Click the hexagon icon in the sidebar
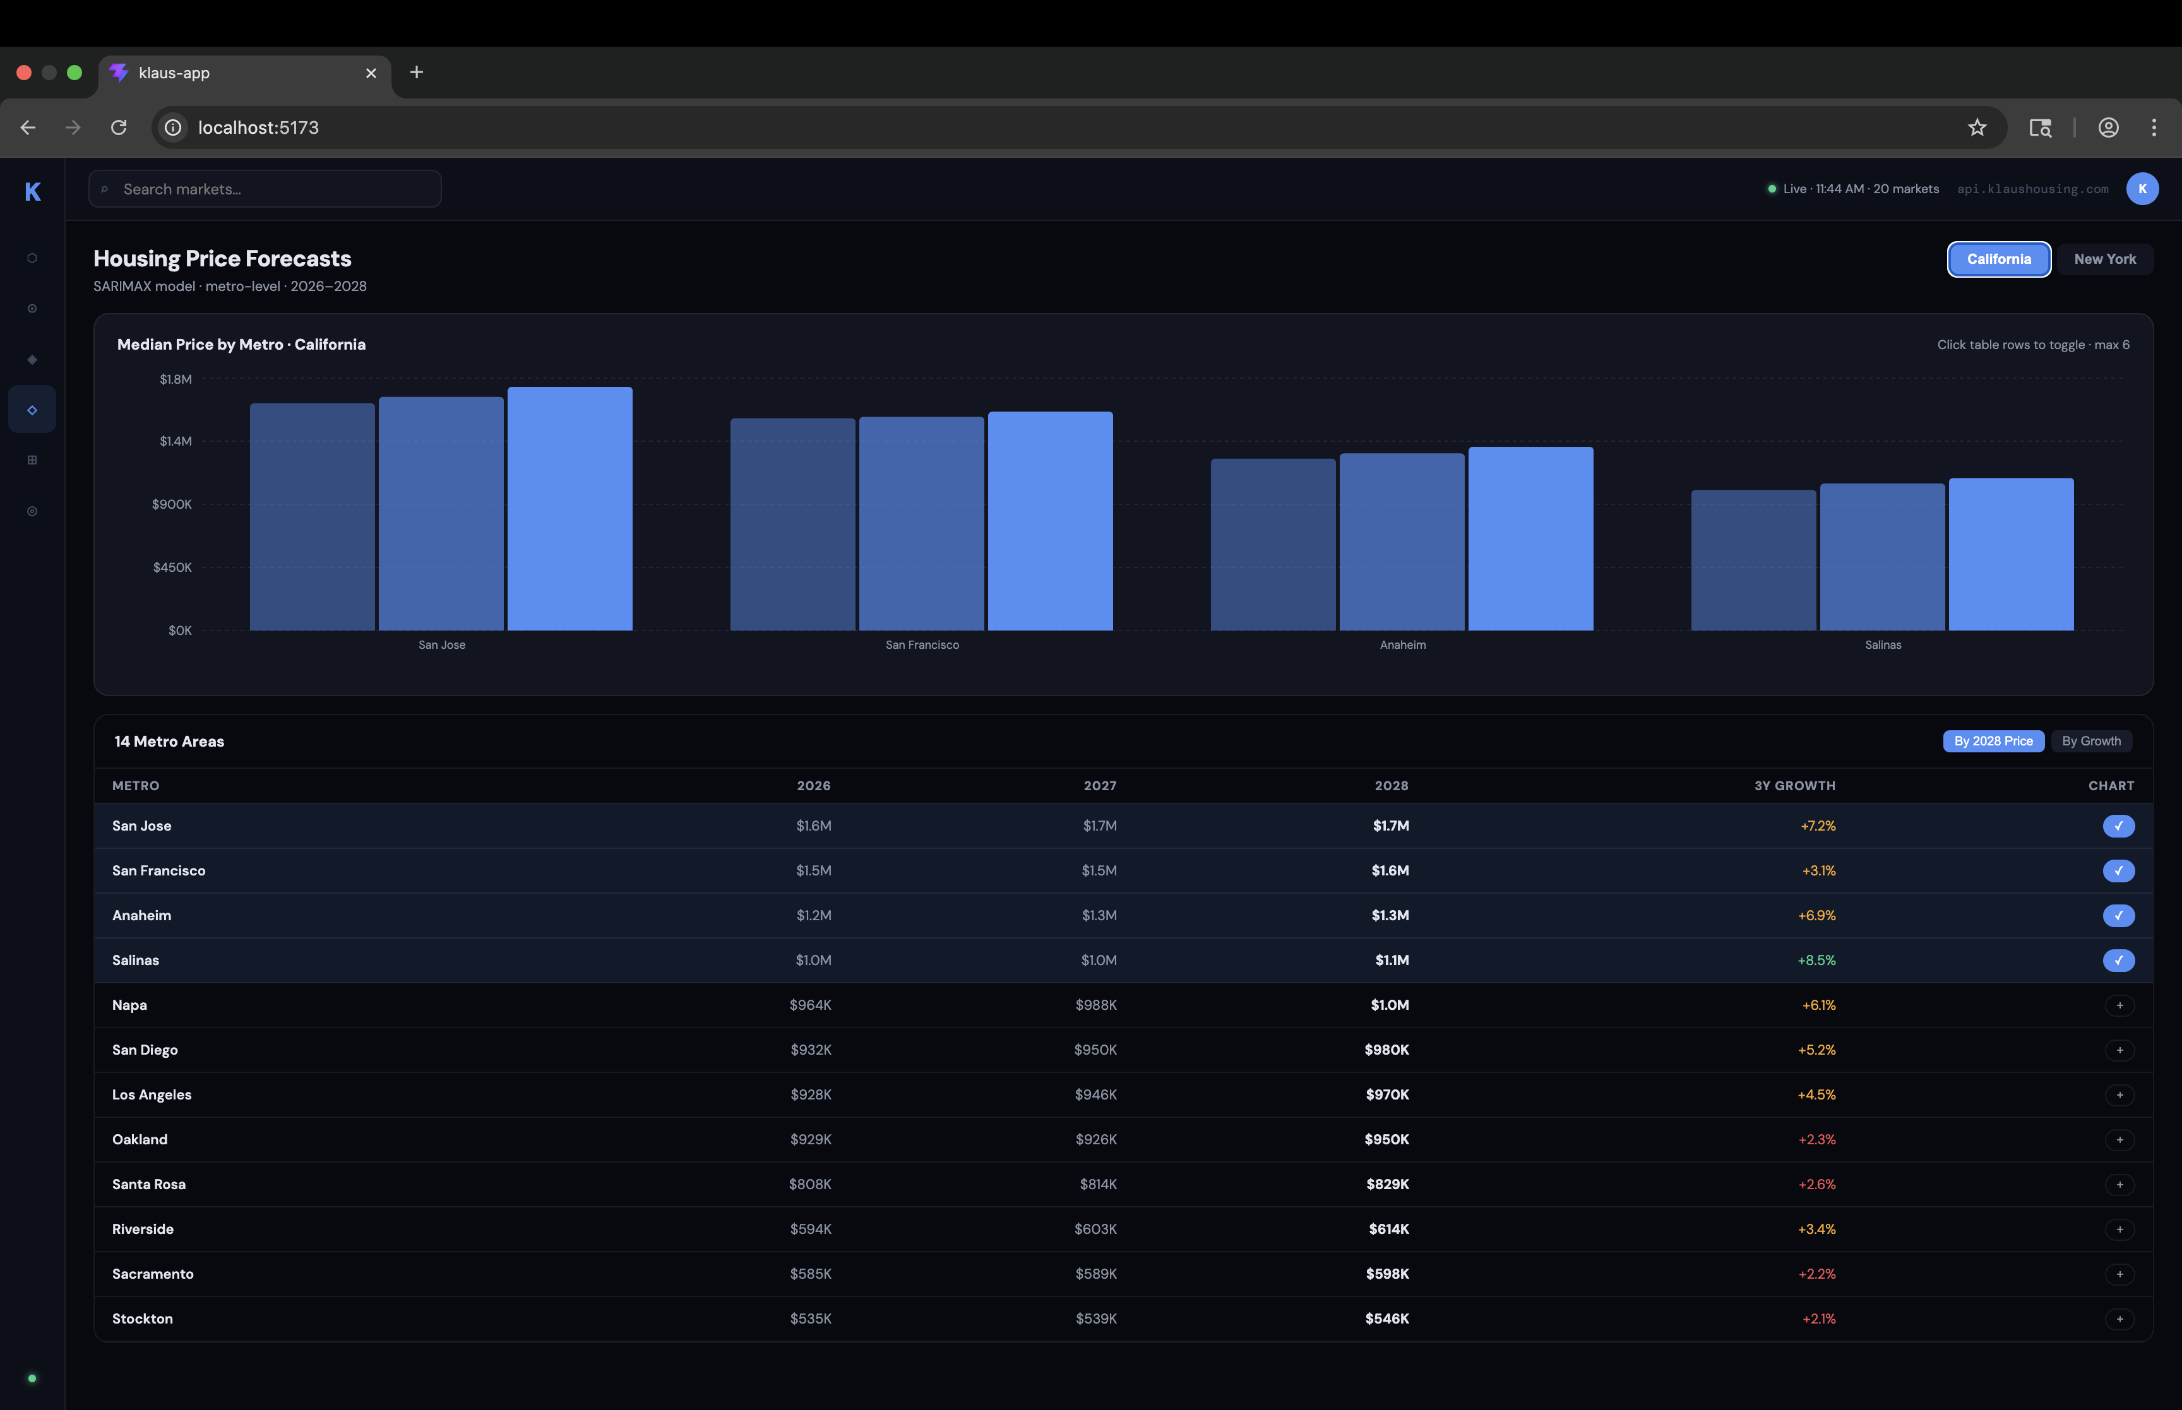2182x1410 pixels. coord(32,258)
